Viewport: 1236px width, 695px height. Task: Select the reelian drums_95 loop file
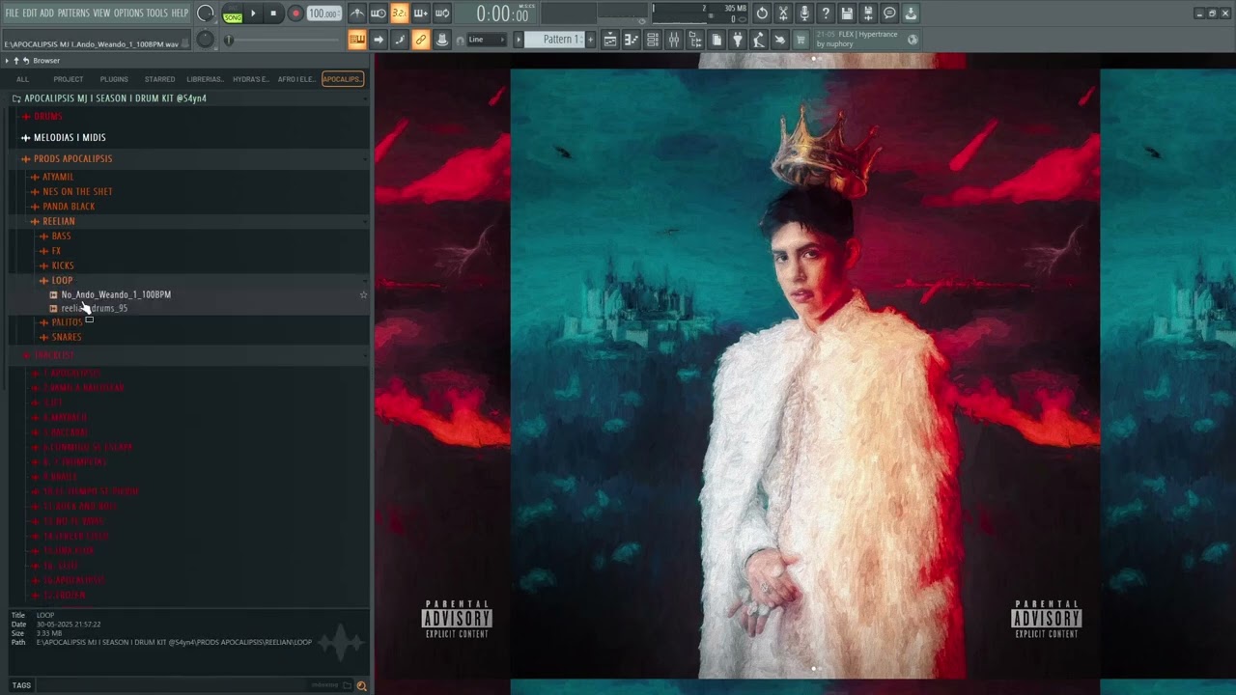pos(94,308)
